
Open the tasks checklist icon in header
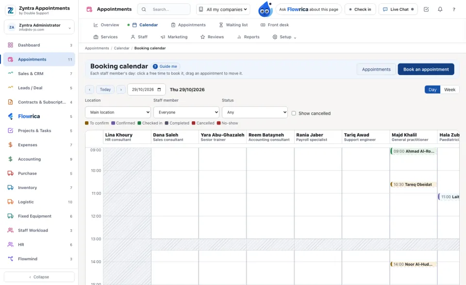(x=426, y=9)
